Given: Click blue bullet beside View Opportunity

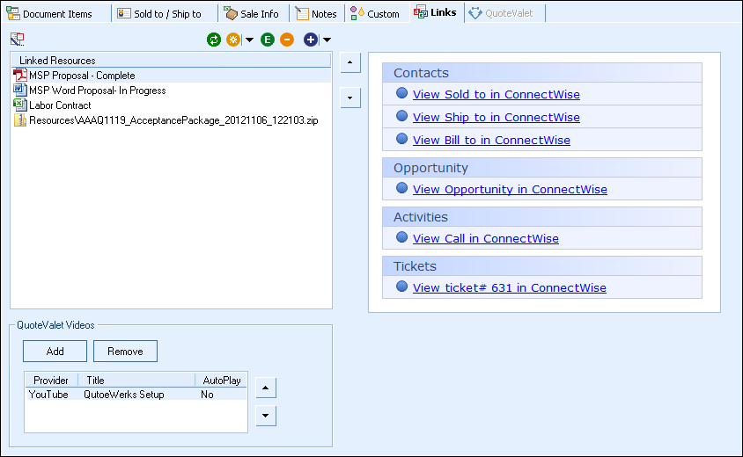Looking at the screenshot, I should (x=401, y=188).
